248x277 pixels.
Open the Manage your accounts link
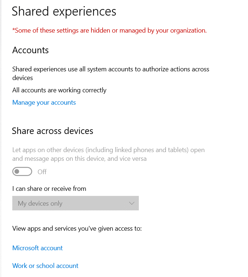click(44, 102)
